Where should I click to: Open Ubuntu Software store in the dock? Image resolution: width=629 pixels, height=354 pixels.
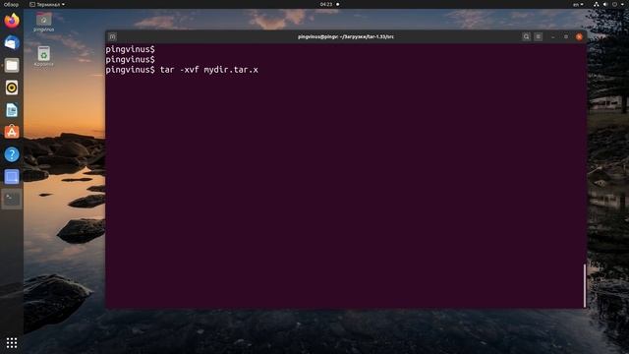point(12,132)
